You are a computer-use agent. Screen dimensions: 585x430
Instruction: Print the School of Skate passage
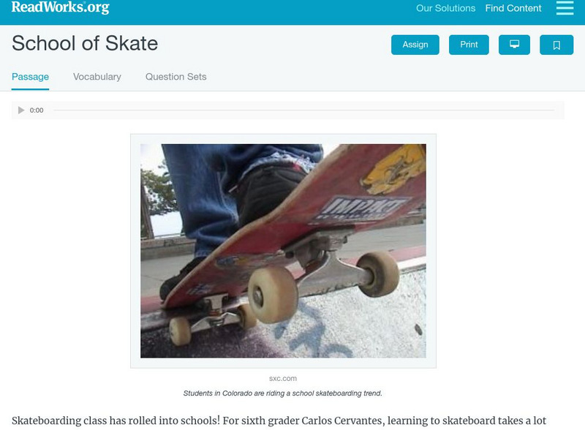coord(469,45)
